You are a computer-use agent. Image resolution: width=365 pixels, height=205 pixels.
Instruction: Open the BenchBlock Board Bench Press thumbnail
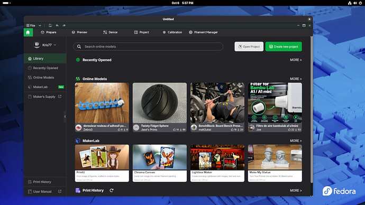click(217, 103)
